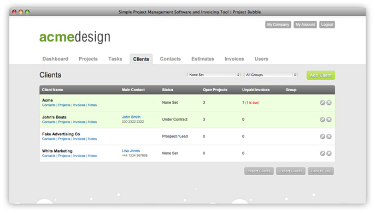The width and height of the screenshot is (375, 214).
Task: Open Notes link under White Marketing
Action: click(92, 156)
